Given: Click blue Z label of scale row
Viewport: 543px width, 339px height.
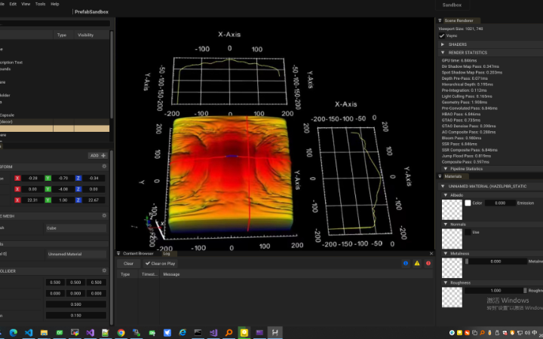Looking at the screenshot, I should tap(78, 200).
